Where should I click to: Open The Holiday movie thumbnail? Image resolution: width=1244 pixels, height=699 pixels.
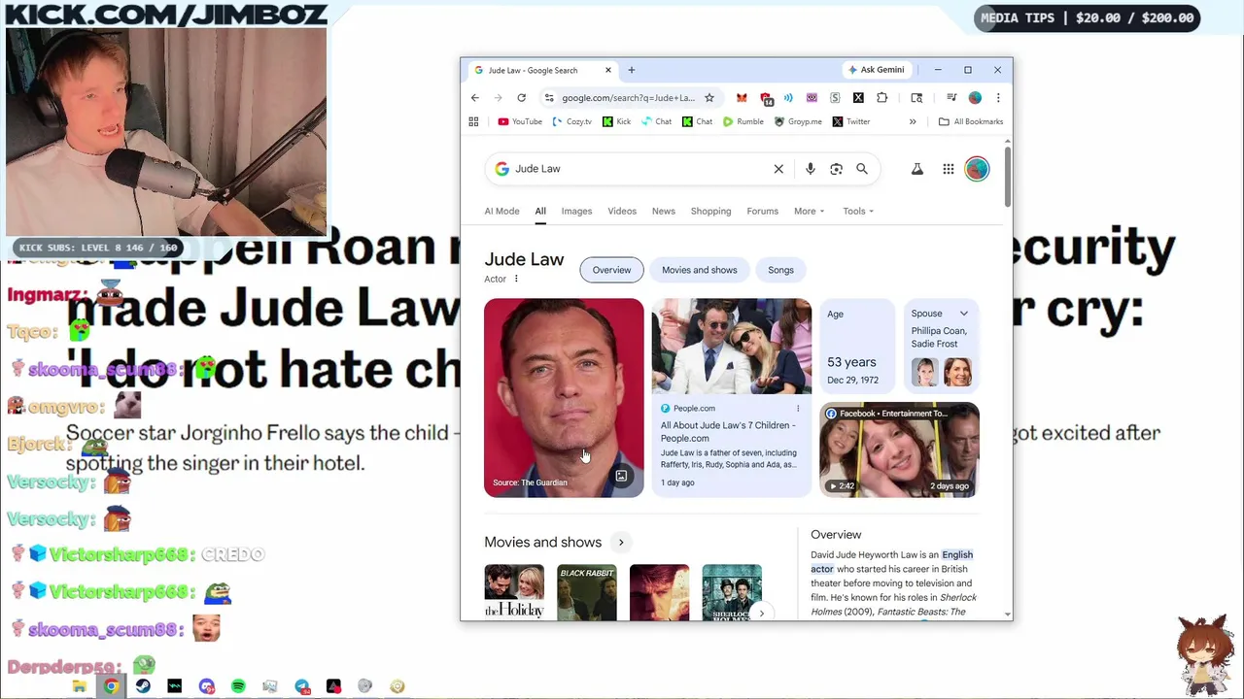[x=514, y=592]
